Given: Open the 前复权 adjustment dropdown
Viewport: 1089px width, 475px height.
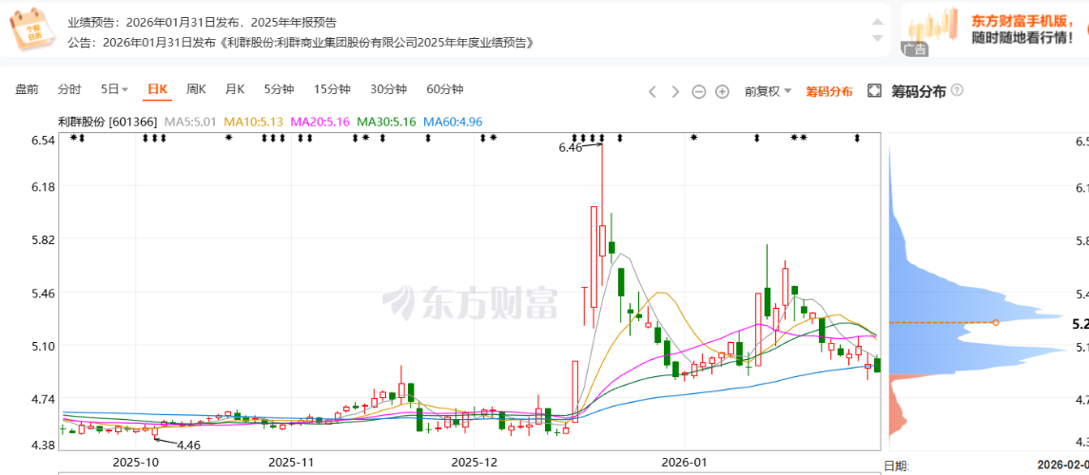Looking at the screenshot, I should click(x=767, y=91).
